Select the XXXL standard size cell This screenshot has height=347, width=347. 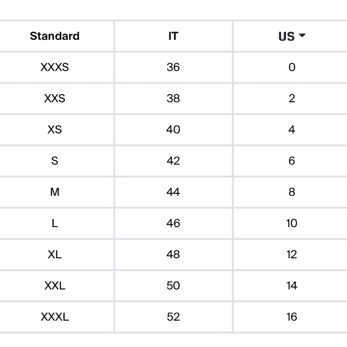[55, 317]
